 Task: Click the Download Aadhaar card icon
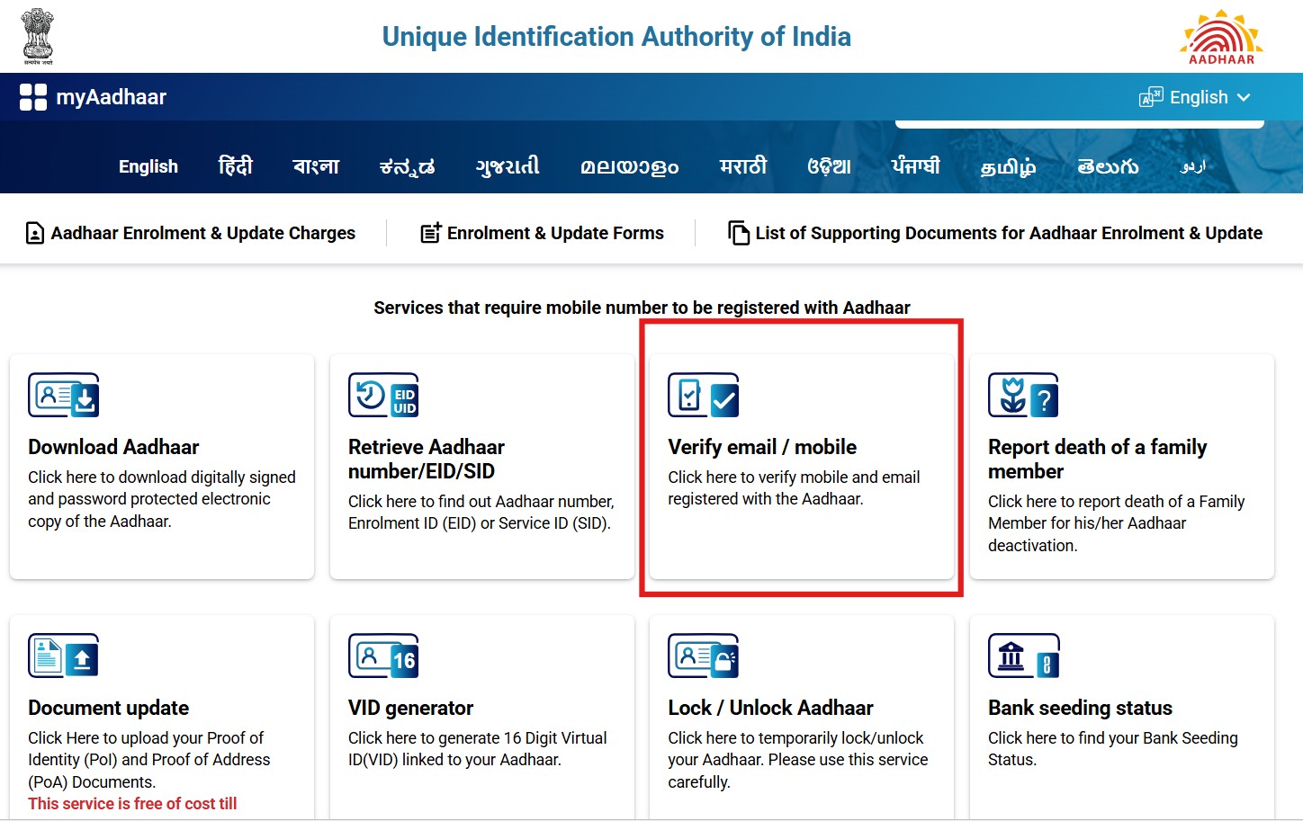63,395
